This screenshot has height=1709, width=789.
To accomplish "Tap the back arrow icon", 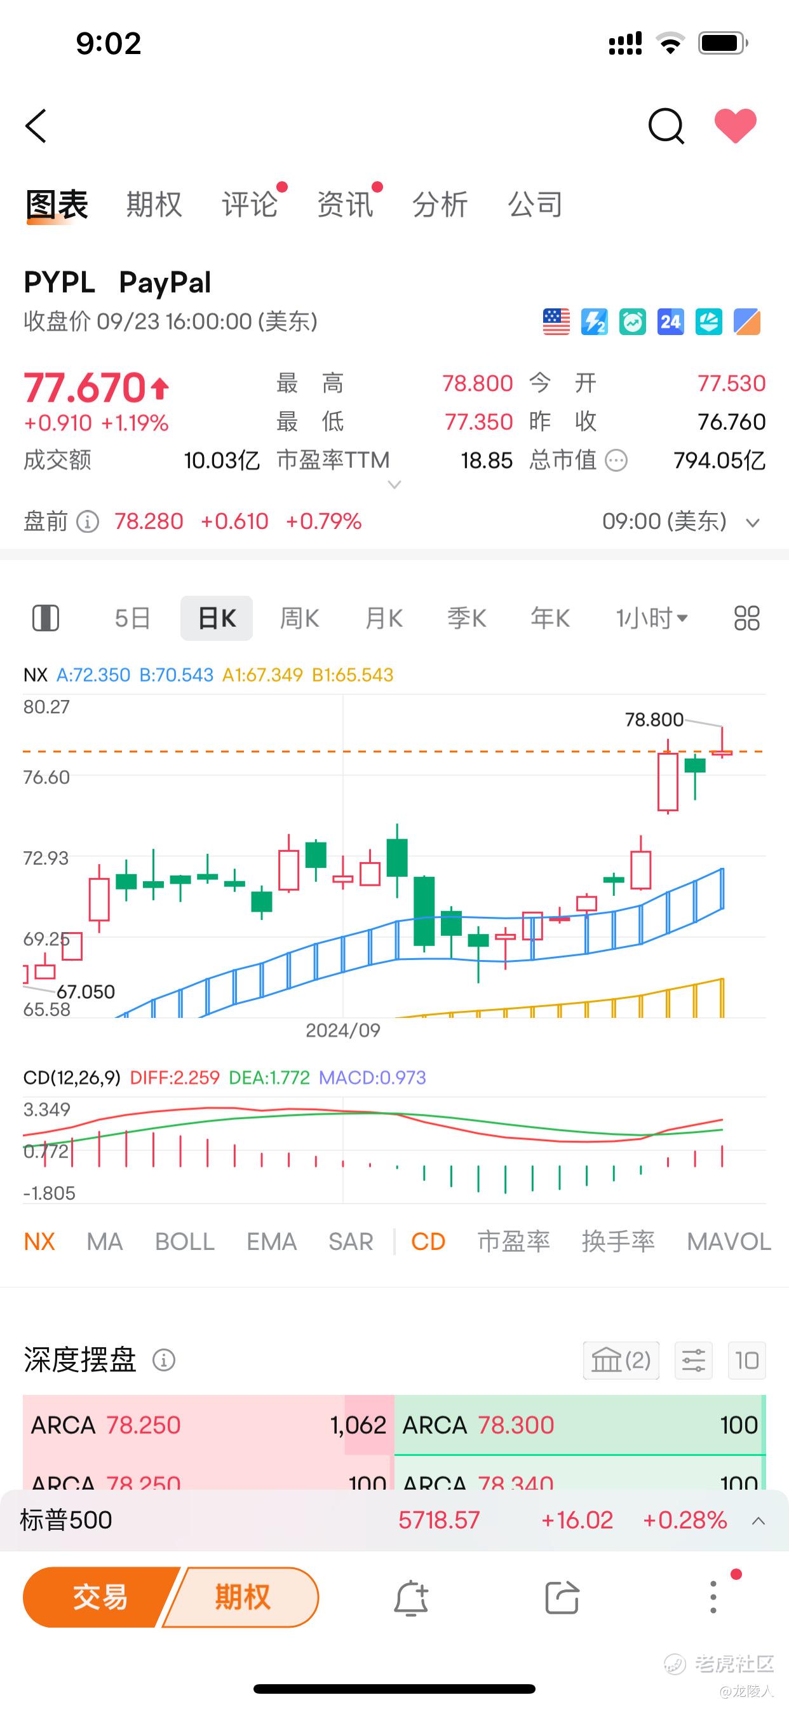I will click(x=36, y=126).
